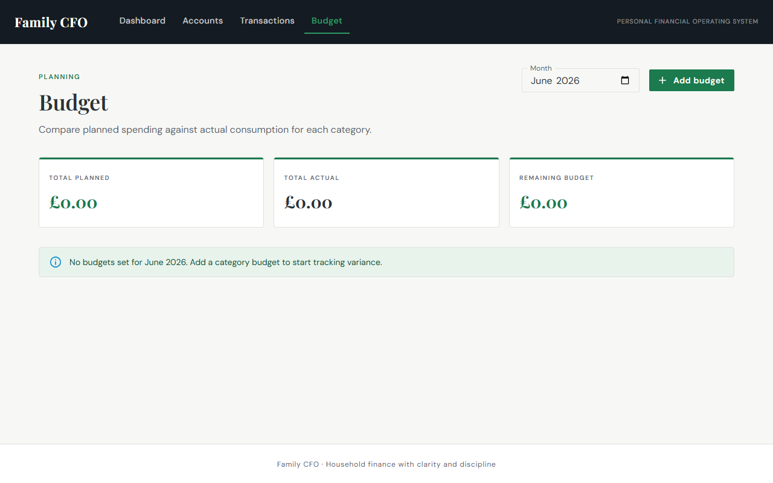This screenshot has height=483, width=773.
Task: Click the June 2026 month input
Action: [x=580, y=80]
